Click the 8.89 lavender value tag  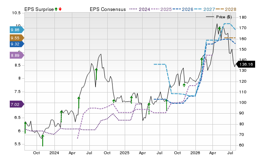point(17,55)
